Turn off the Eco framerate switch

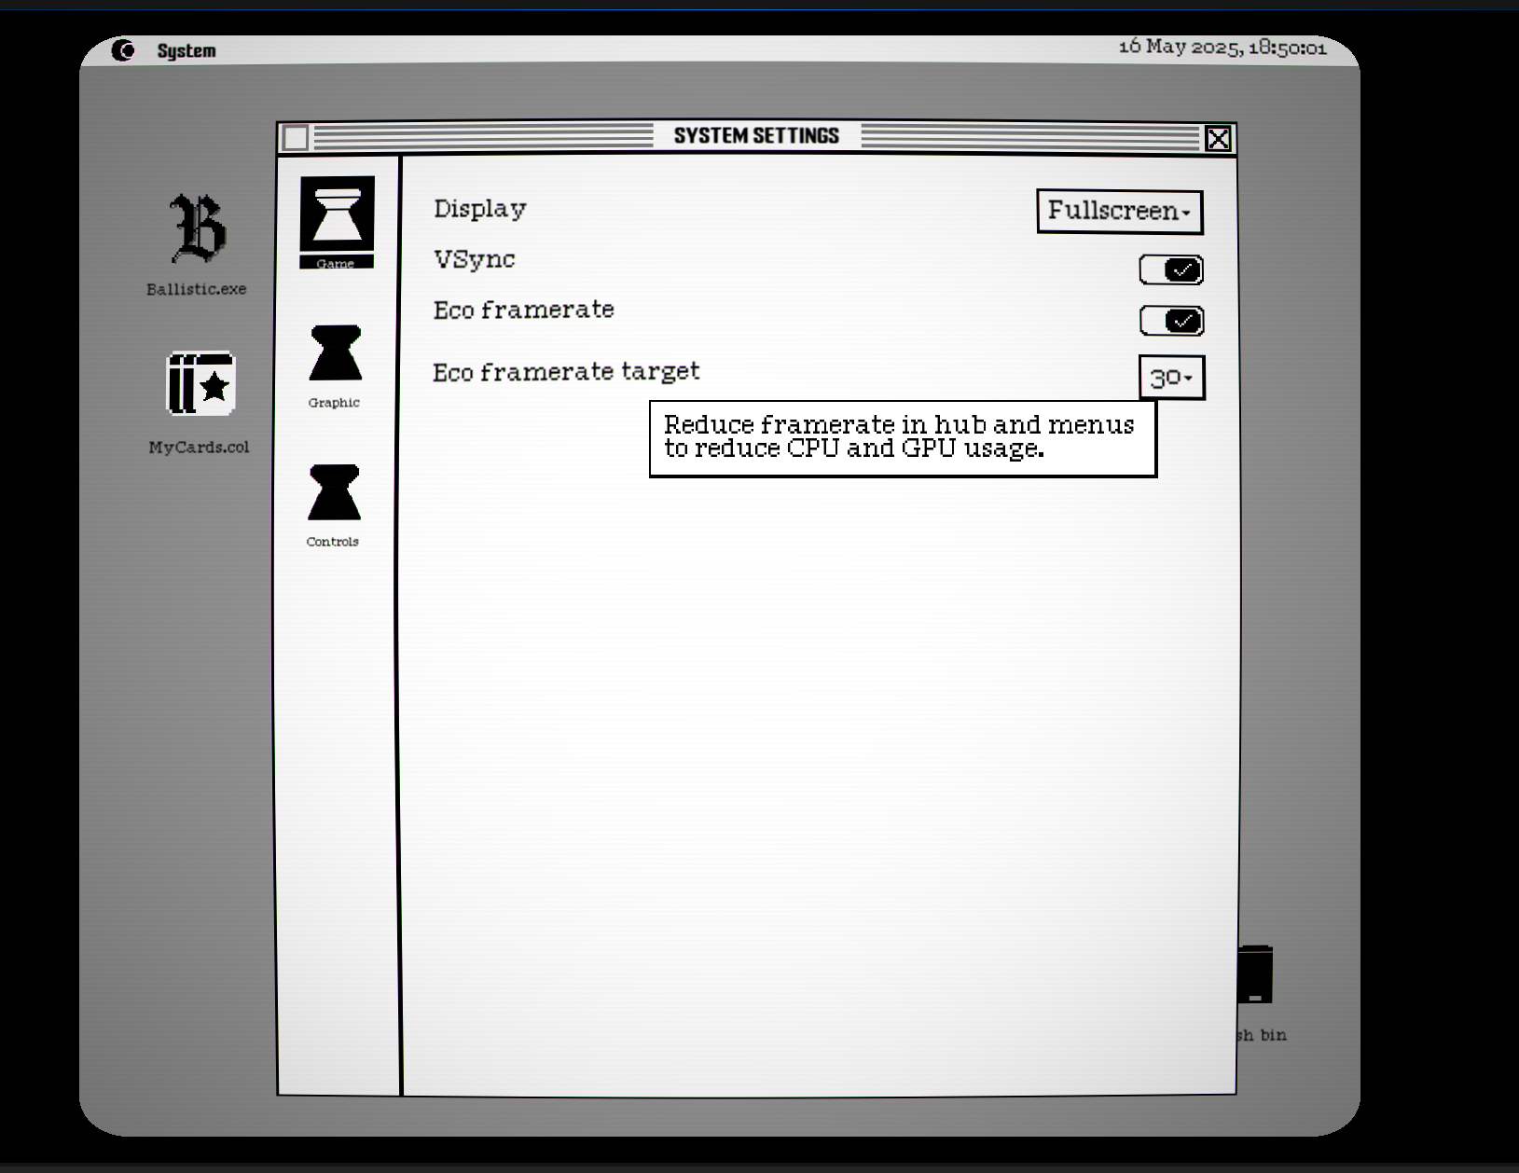1171,322
